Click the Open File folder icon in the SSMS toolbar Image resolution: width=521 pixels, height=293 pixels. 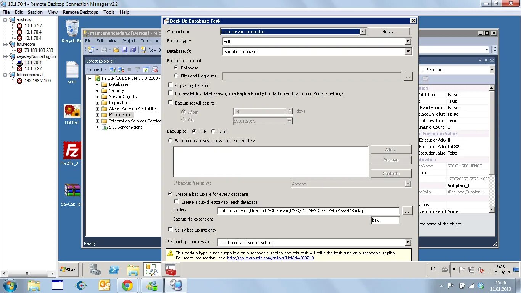pos(116,50)
